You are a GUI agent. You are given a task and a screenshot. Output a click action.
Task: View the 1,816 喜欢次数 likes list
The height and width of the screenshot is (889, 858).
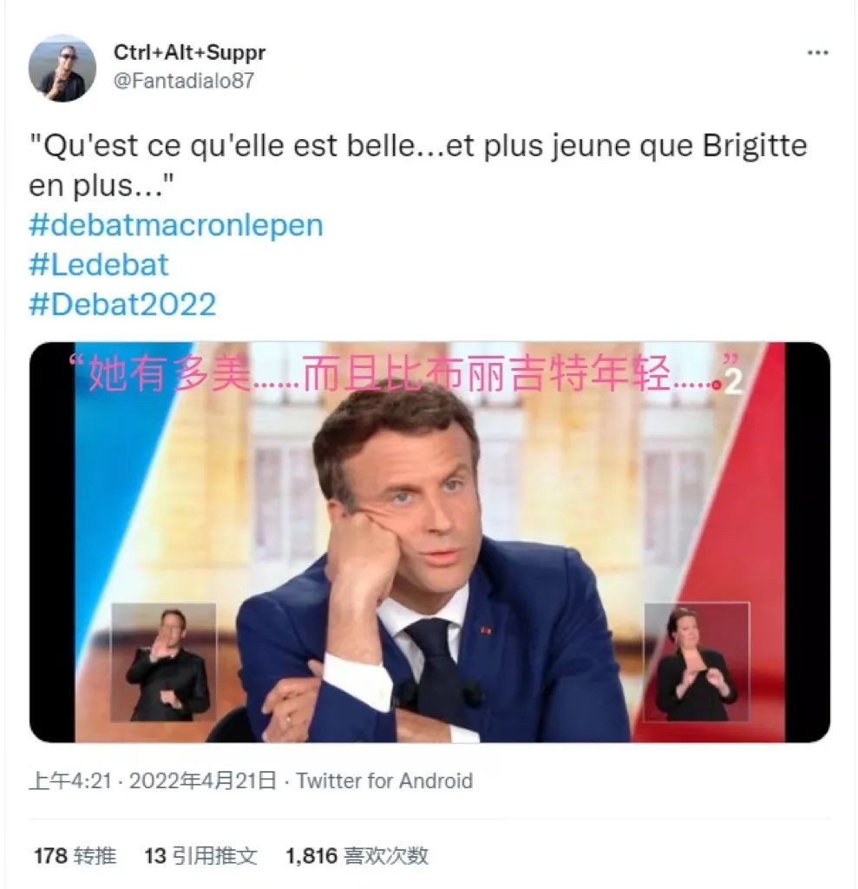tap(357, 855)
